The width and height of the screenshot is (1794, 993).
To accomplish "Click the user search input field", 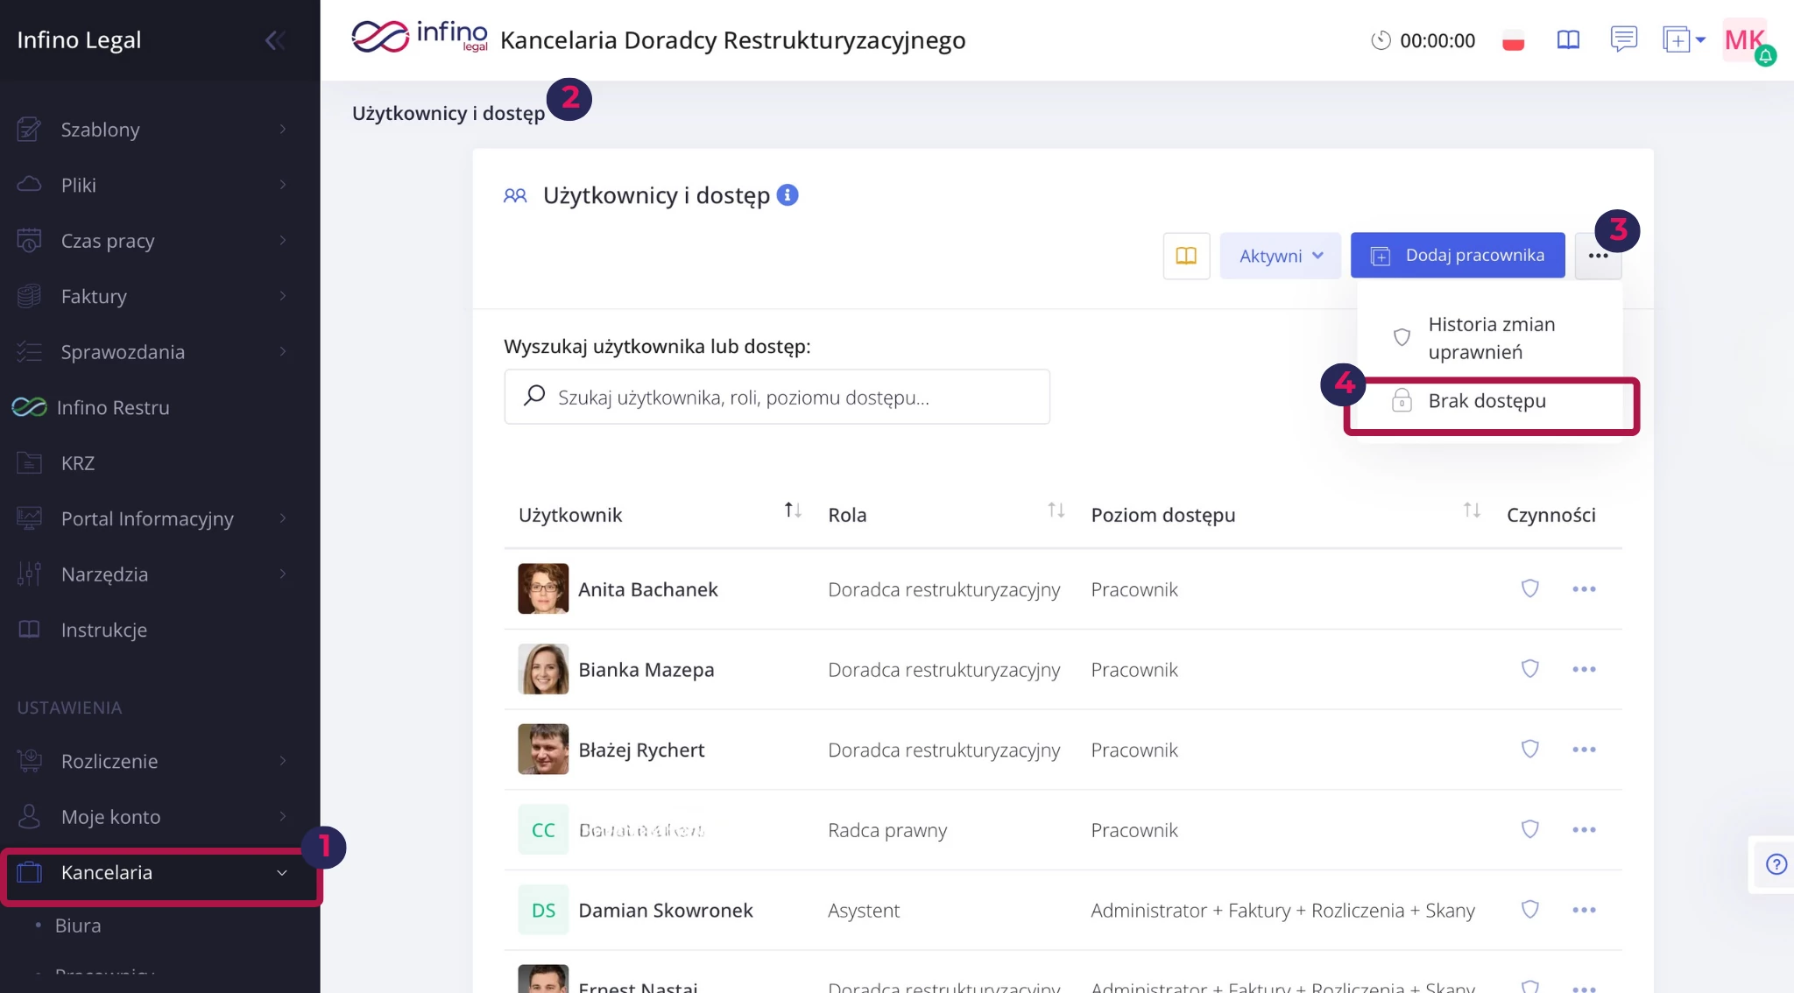I will [776, 398].
